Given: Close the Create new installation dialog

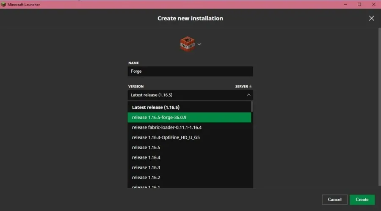Looking at the screenshot, I should [x=371, y=18].
